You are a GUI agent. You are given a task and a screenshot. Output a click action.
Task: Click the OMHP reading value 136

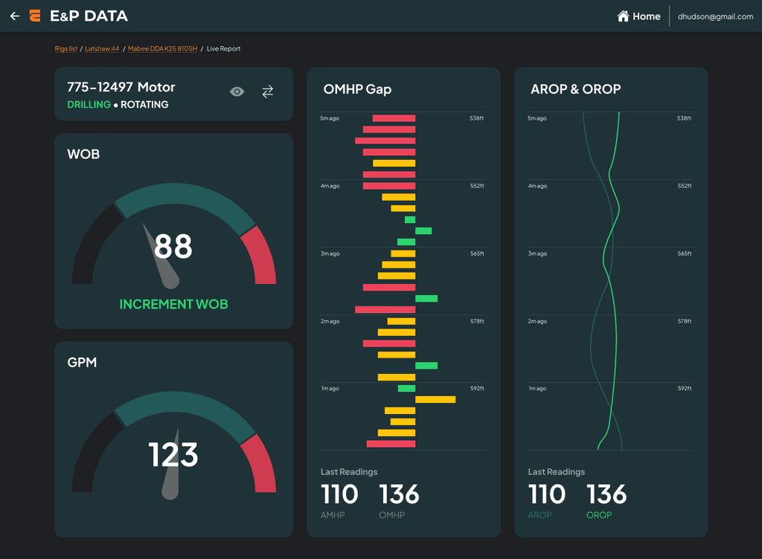(399, 494)
